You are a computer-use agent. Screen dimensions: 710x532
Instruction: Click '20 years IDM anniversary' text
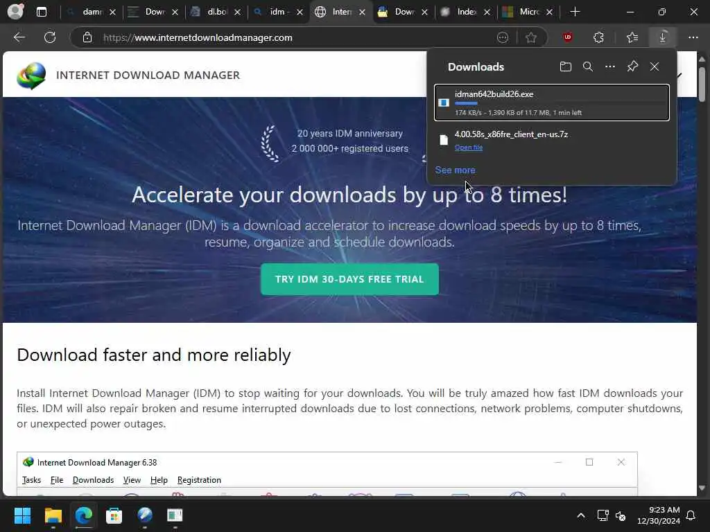coord(350,134)
